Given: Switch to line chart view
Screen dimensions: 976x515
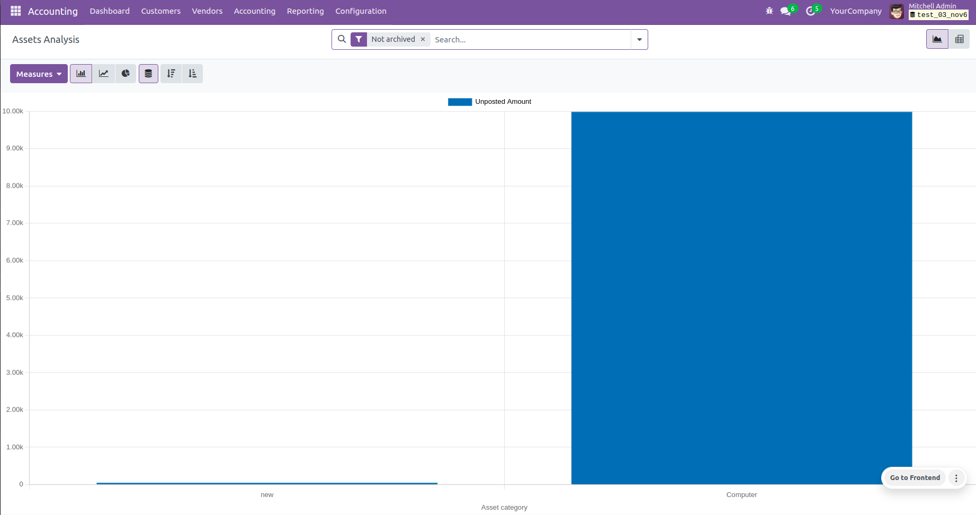Looking at the screenshot, I should pos(104,74).
